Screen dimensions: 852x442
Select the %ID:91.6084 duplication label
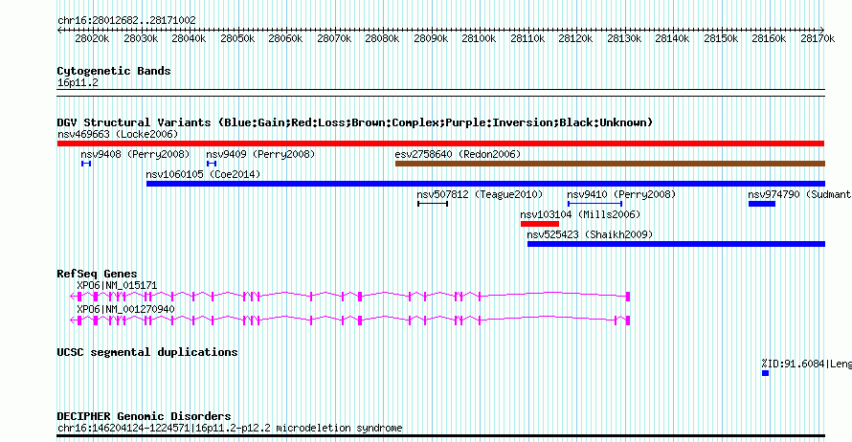[806, 364]
